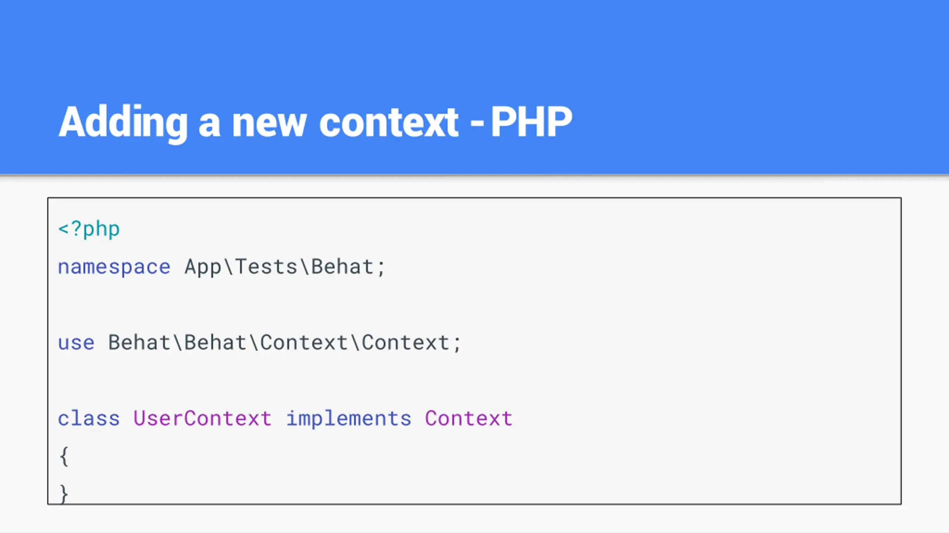949x533 pixels.
Task: Click the word 'PHP' in the title
Action: tap(532, 122)
